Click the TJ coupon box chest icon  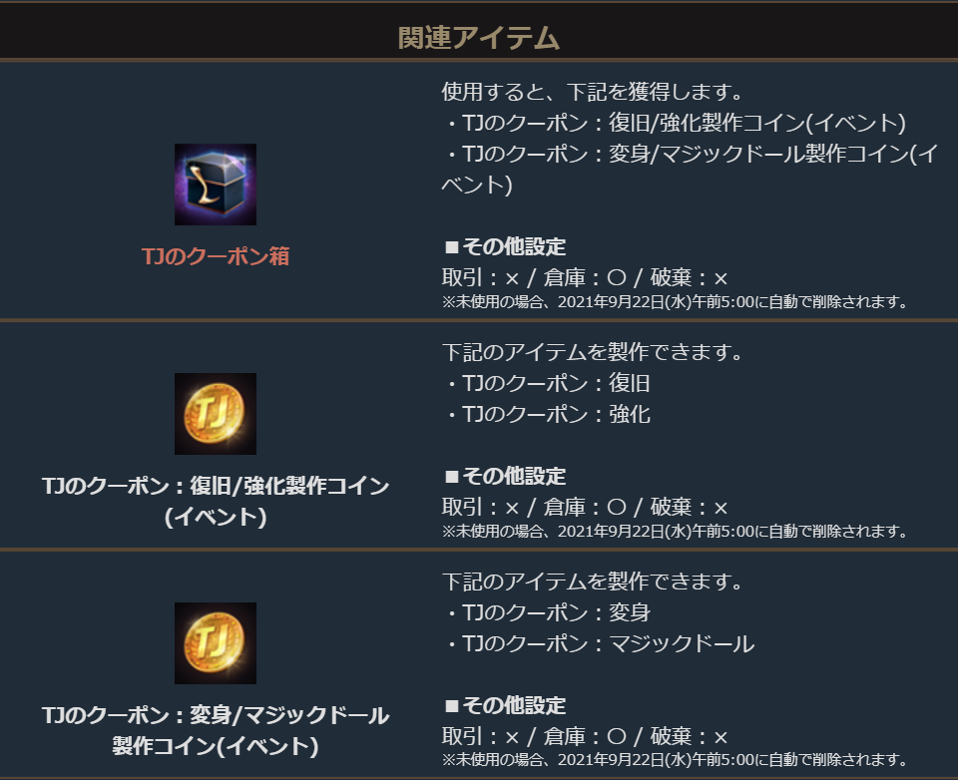coord(216,185)
